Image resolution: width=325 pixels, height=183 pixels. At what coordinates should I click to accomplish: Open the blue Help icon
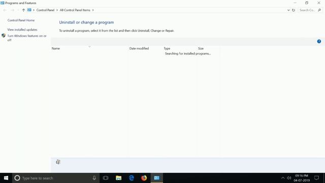click(x=319, y=41)
